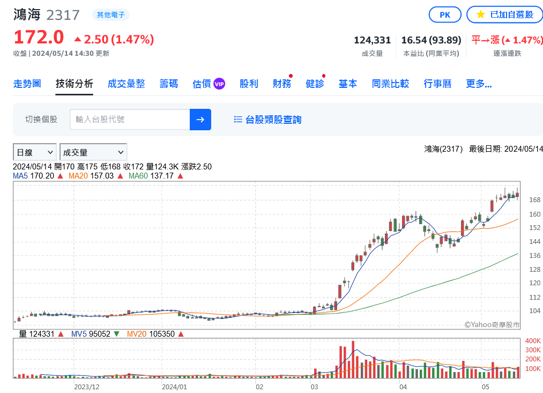Click the 03 month axis label
543x393 pixels.
click(314, 387)
